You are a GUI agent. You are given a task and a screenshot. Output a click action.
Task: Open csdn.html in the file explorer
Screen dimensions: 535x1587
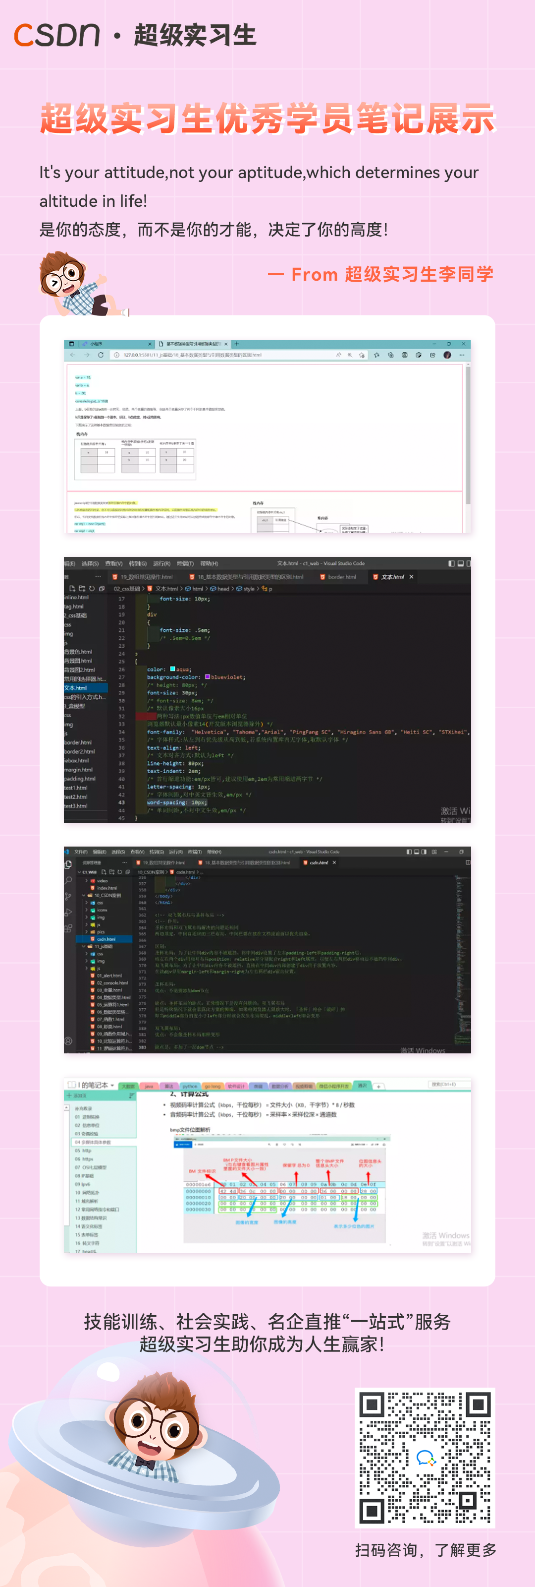point(106,939)
